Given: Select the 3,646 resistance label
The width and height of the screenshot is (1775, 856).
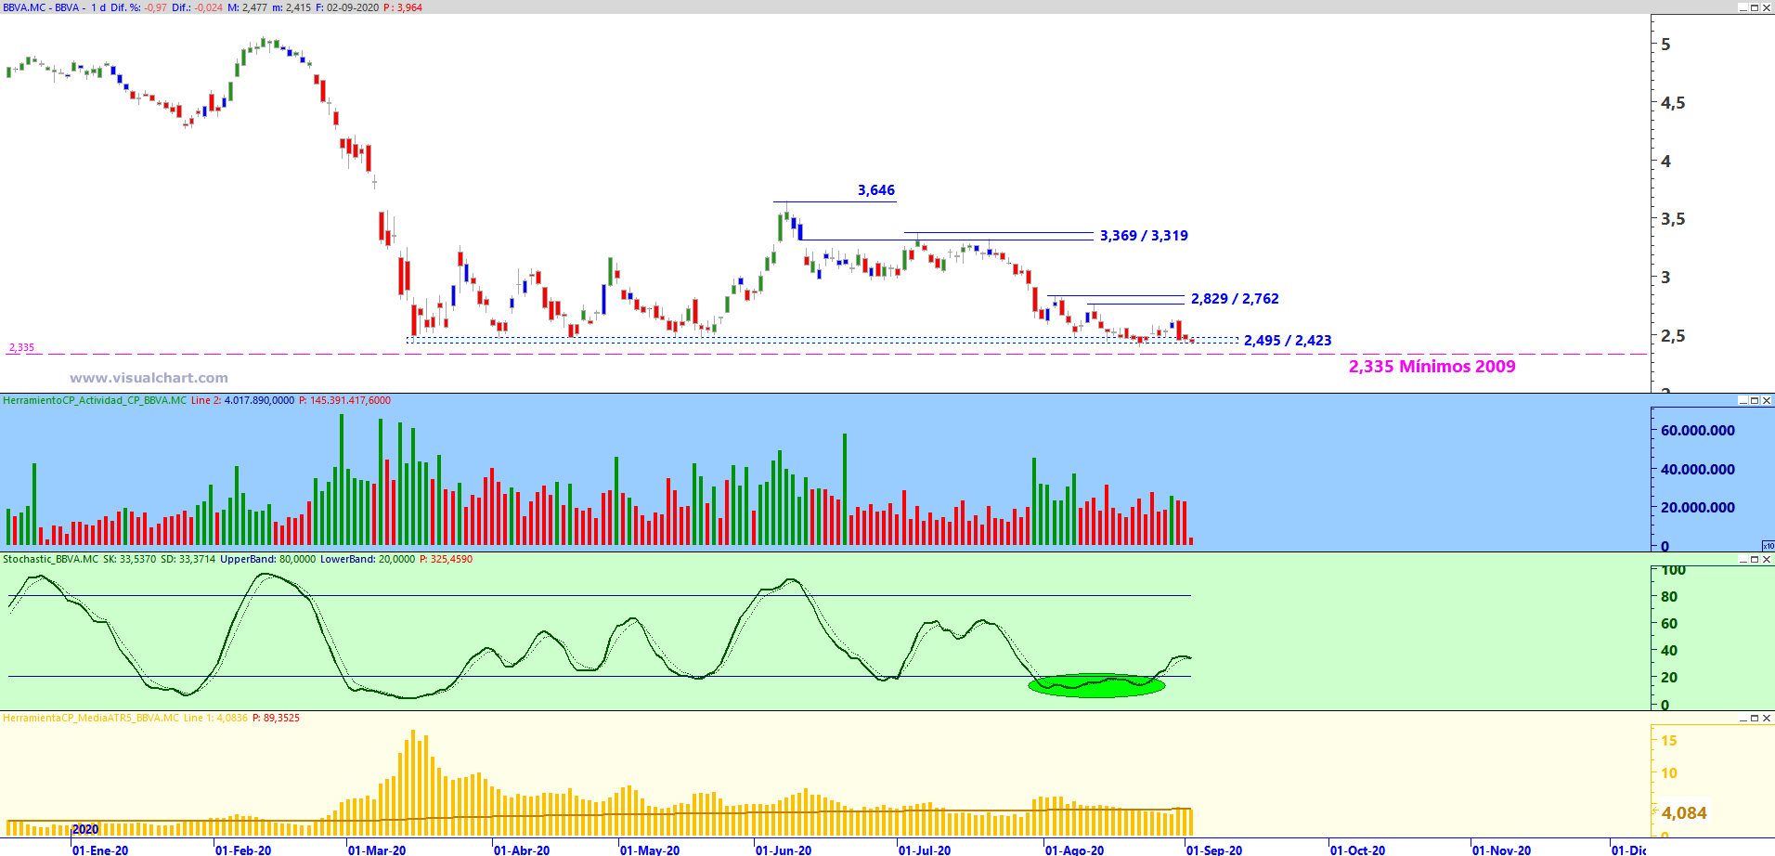Looking at the screenshot, I should click(x=876, y=190).
